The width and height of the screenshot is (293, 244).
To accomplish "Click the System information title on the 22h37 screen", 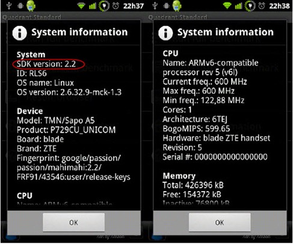I will point(79,32).
